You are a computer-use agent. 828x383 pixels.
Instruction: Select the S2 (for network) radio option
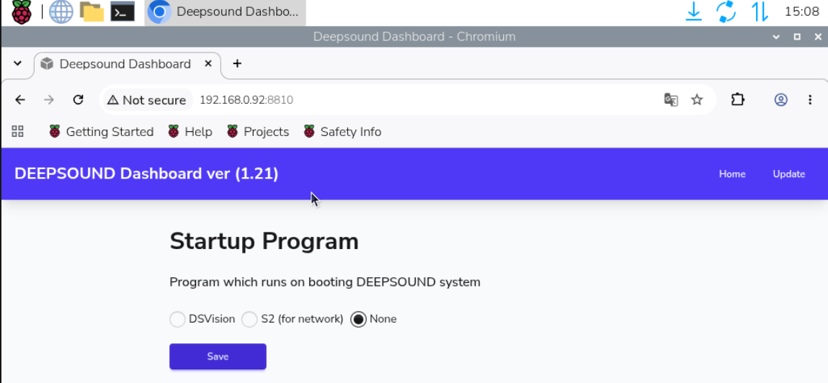tap(249, 319)
